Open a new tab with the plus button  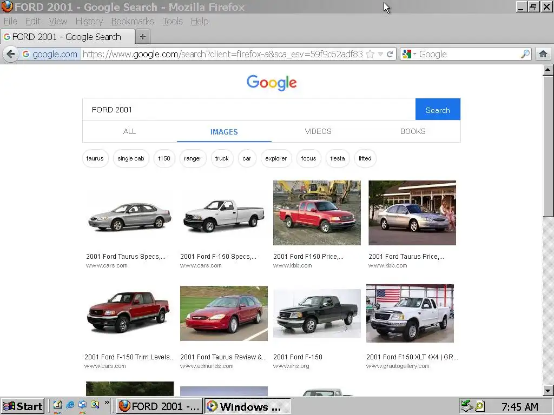coord(143,37)
